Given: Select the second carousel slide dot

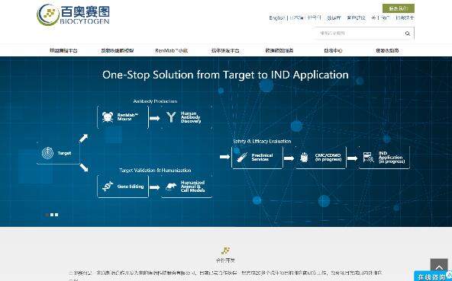Looking at the screenshot, I should coord(52,215).
